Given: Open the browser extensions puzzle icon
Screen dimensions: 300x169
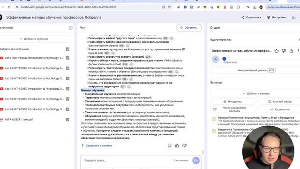Looking at the screenshot, I should tap(238, 7).
